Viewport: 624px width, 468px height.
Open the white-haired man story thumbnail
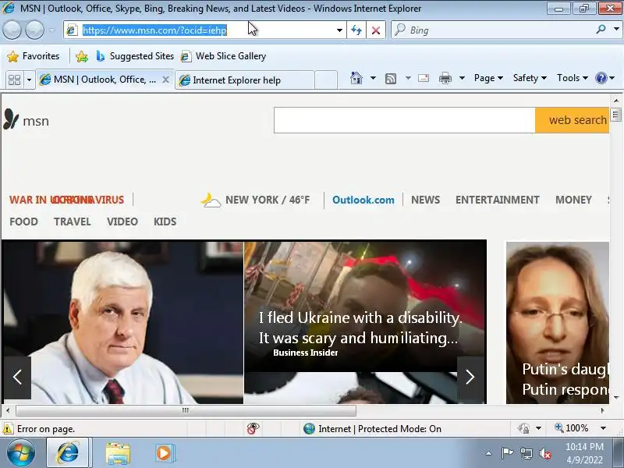pyautogui.click(x=122, y=321)
